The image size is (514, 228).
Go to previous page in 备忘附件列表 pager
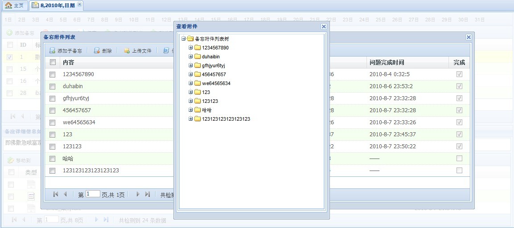click(x=65, y=194)
